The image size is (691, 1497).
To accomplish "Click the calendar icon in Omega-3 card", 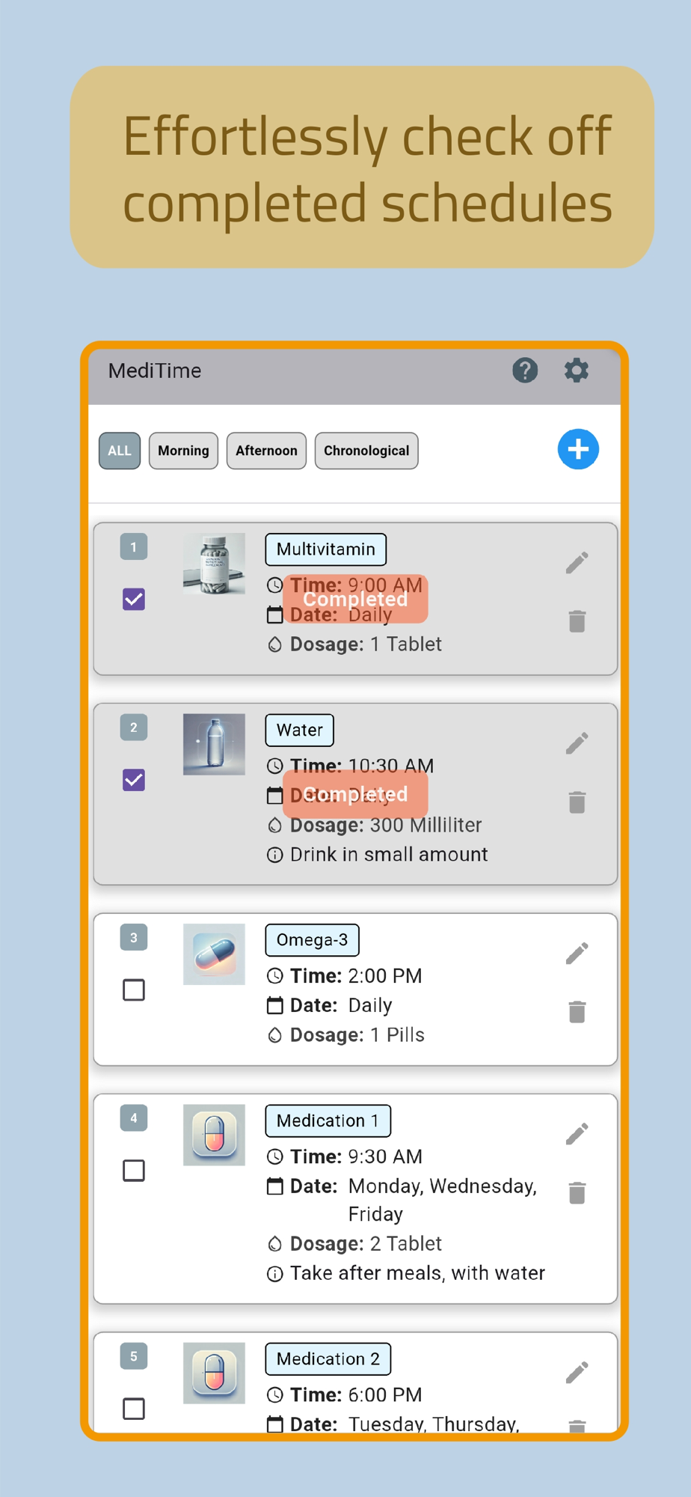I will [x=275, y=1005].
